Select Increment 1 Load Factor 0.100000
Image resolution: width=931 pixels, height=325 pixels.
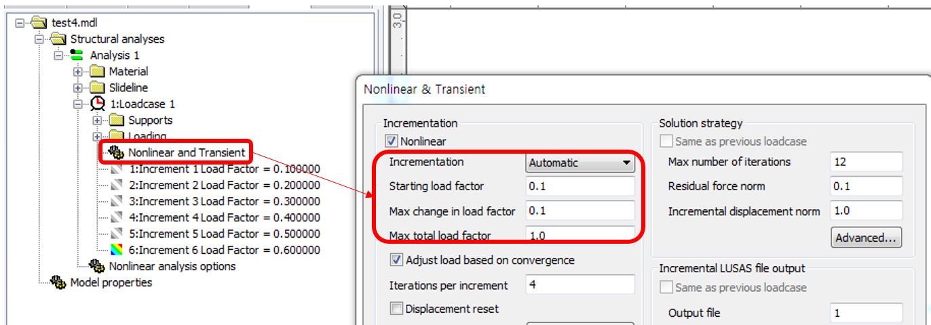[224, 169]
